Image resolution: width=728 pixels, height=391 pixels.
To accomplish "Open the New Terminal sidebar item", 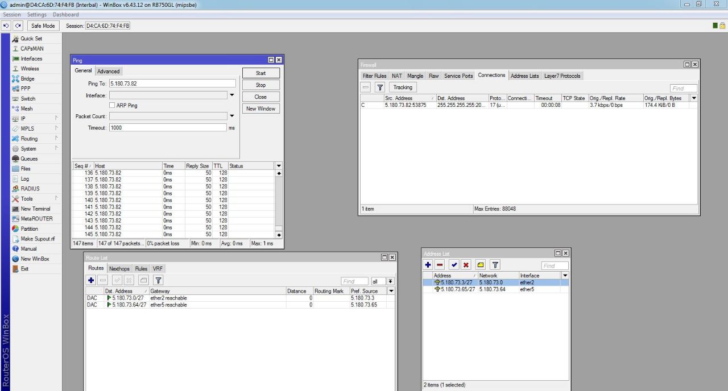I will (x=35, y=209).
